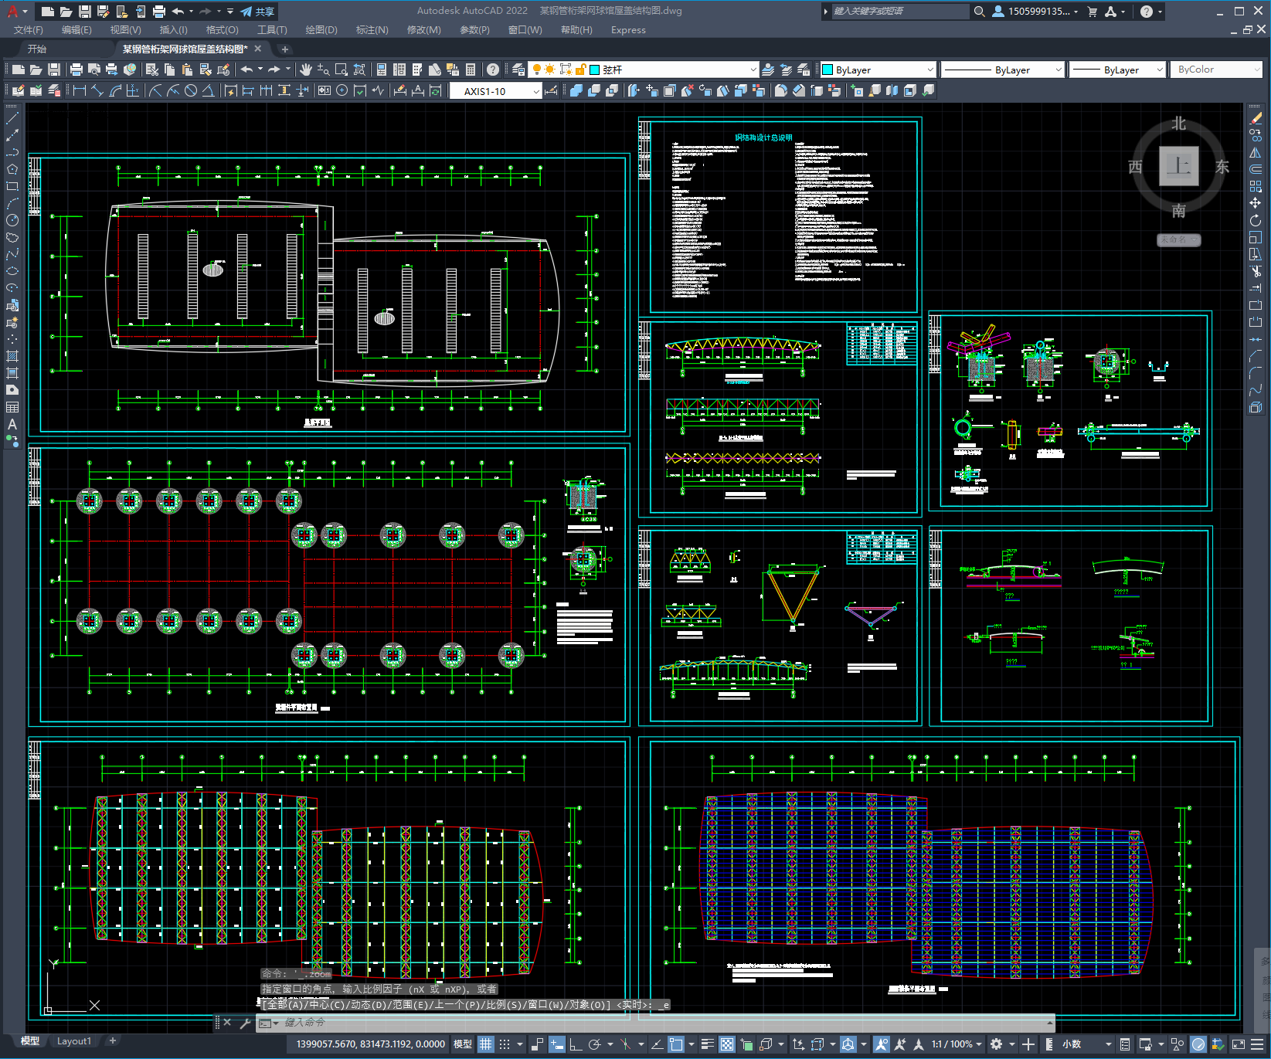The width and height of the screenshot is (1271, 1059).
Task: Toggle snap mode in status bar
Action: (505, 1044)
